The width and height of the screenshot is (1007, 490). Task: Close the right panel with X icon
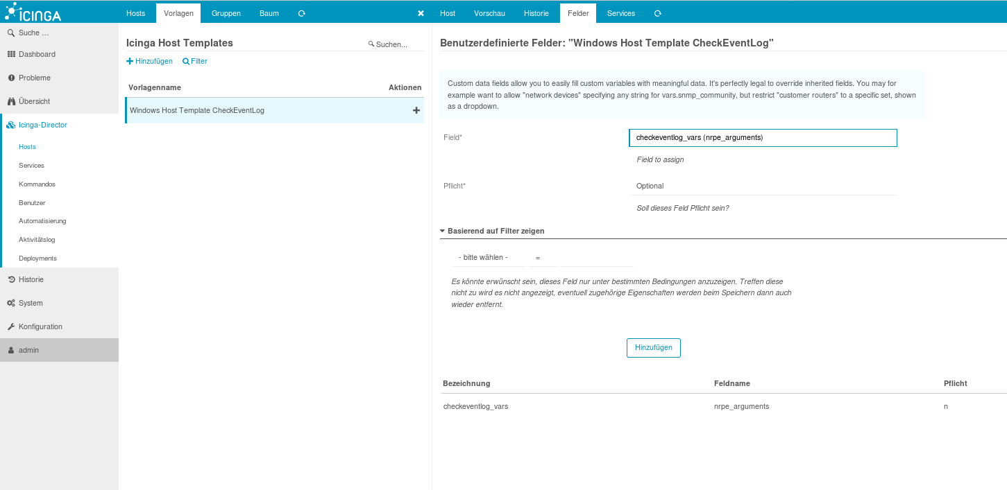pyautogui.click(x=421, y=13)
